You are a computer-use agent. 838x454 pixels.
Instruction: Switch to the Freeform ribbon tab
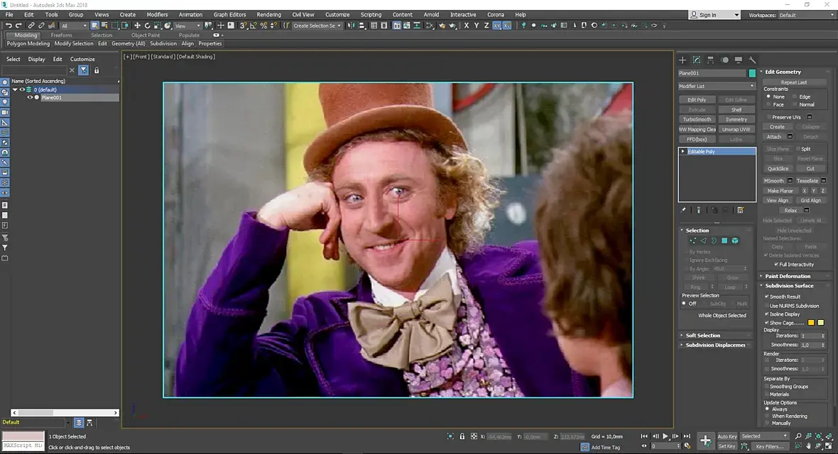[x=61, y=35]
